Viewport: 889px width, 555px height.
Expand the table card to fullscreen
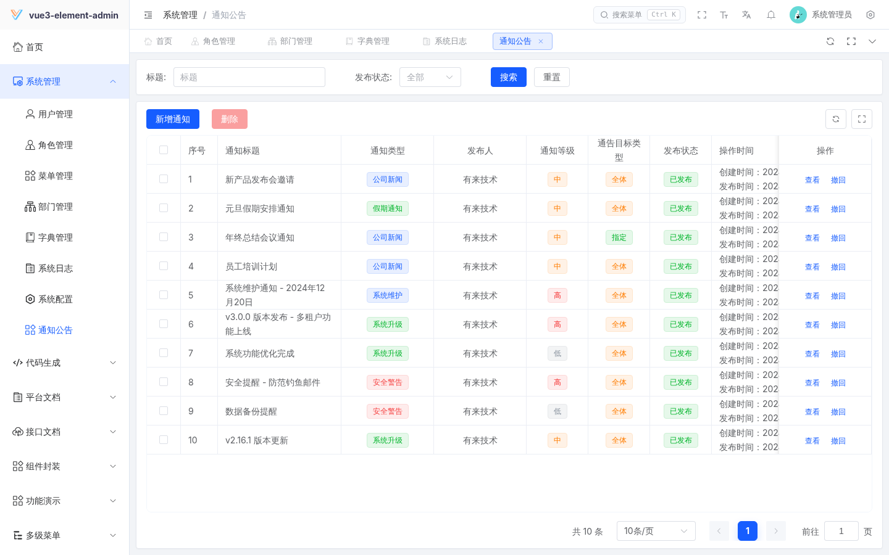[x=862, y=119]
